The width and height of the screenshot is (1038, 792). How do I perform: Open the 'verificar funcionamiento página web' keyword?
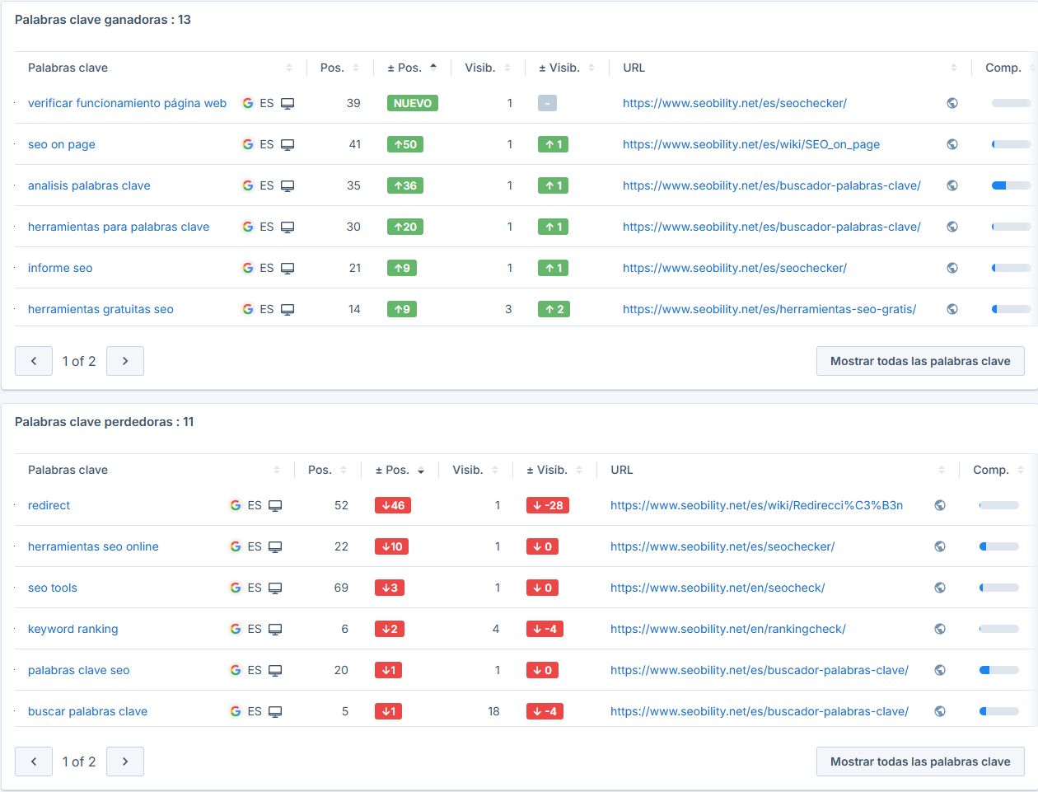127,103
